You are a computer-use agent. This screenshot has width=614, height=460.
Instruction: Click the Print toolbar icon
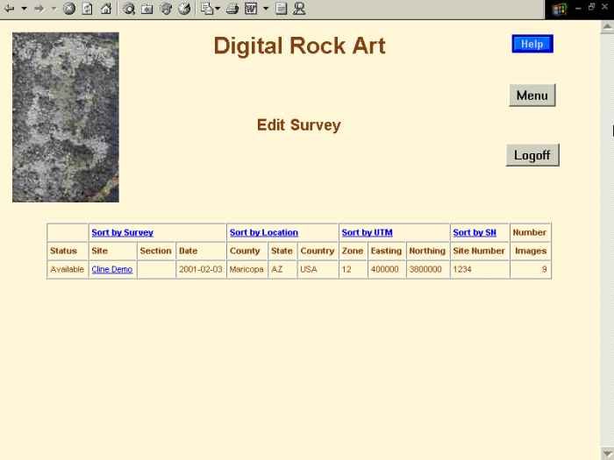(x=232, y=9)
